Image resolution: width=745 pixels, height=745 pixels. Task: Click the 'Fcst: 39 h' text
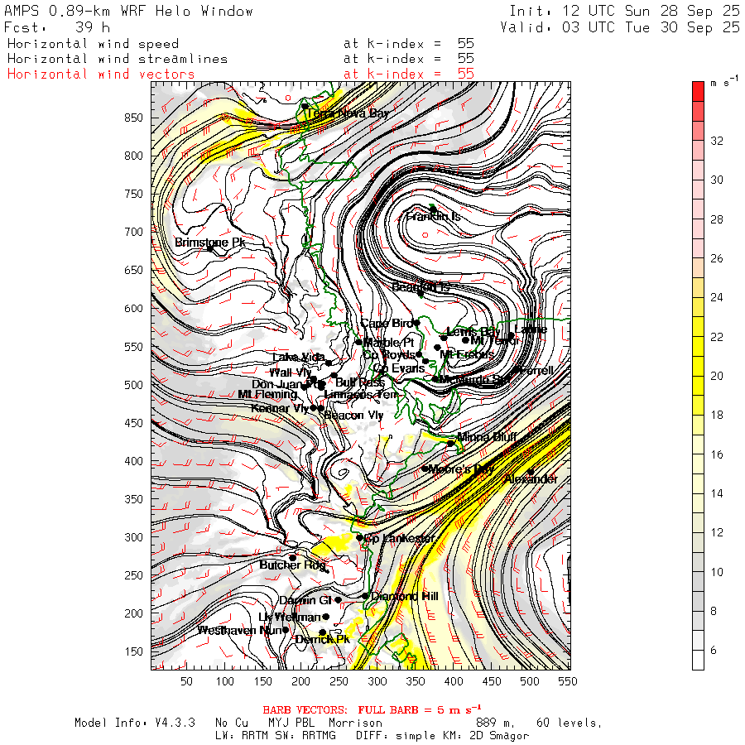(57, 27)
